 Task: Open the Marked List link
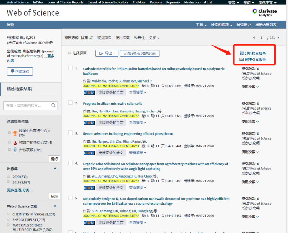[266, 25]
